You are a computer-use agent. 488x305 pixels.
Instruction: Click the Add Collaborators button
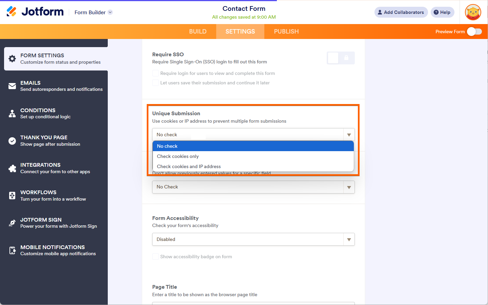401,12
